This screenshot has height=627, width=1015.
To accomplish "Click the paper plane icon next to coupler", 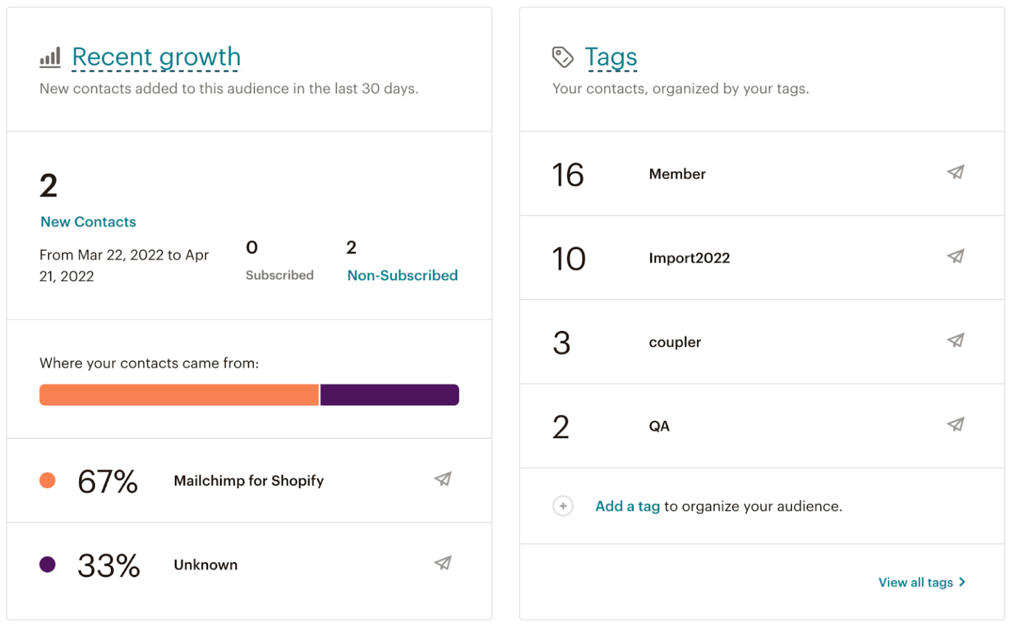I will click(955, 340).
